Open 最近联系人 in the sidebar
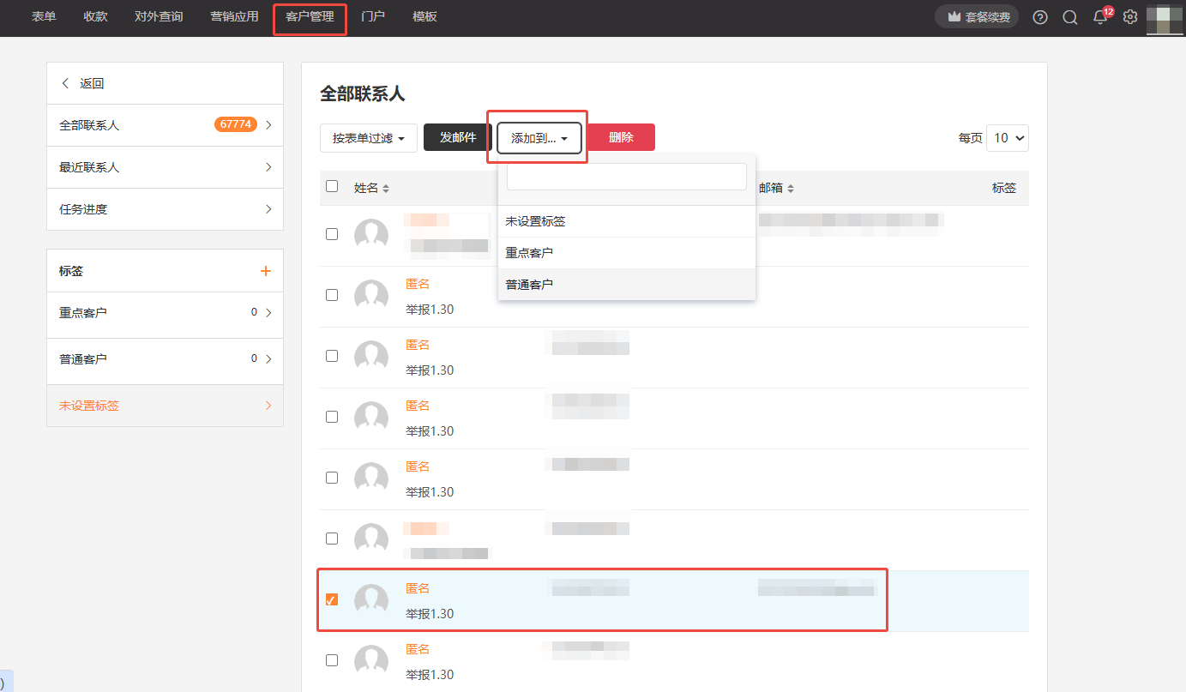Screen dimensions: 1186x692 [x=165, y=167]
